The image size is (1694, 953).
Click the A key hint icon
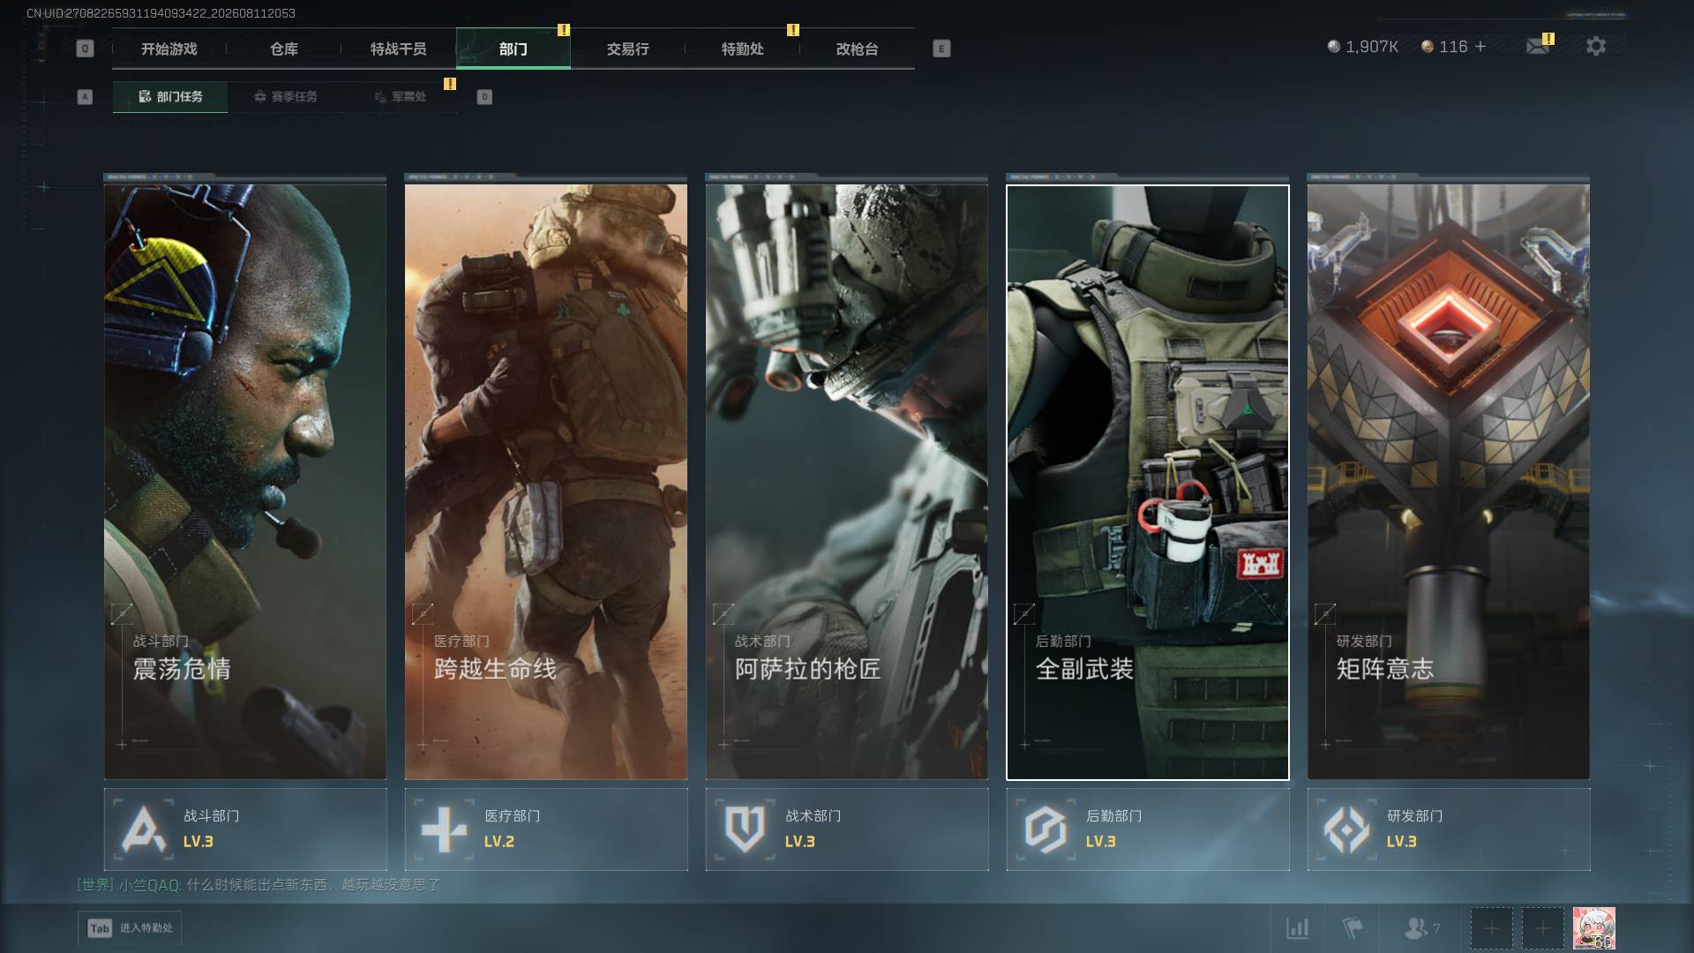coord(85,97)
